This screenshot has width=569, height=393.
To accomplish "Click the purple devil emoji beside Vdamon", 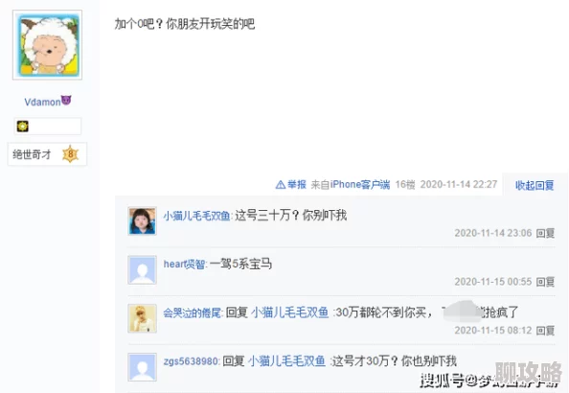I will (66, 100).
